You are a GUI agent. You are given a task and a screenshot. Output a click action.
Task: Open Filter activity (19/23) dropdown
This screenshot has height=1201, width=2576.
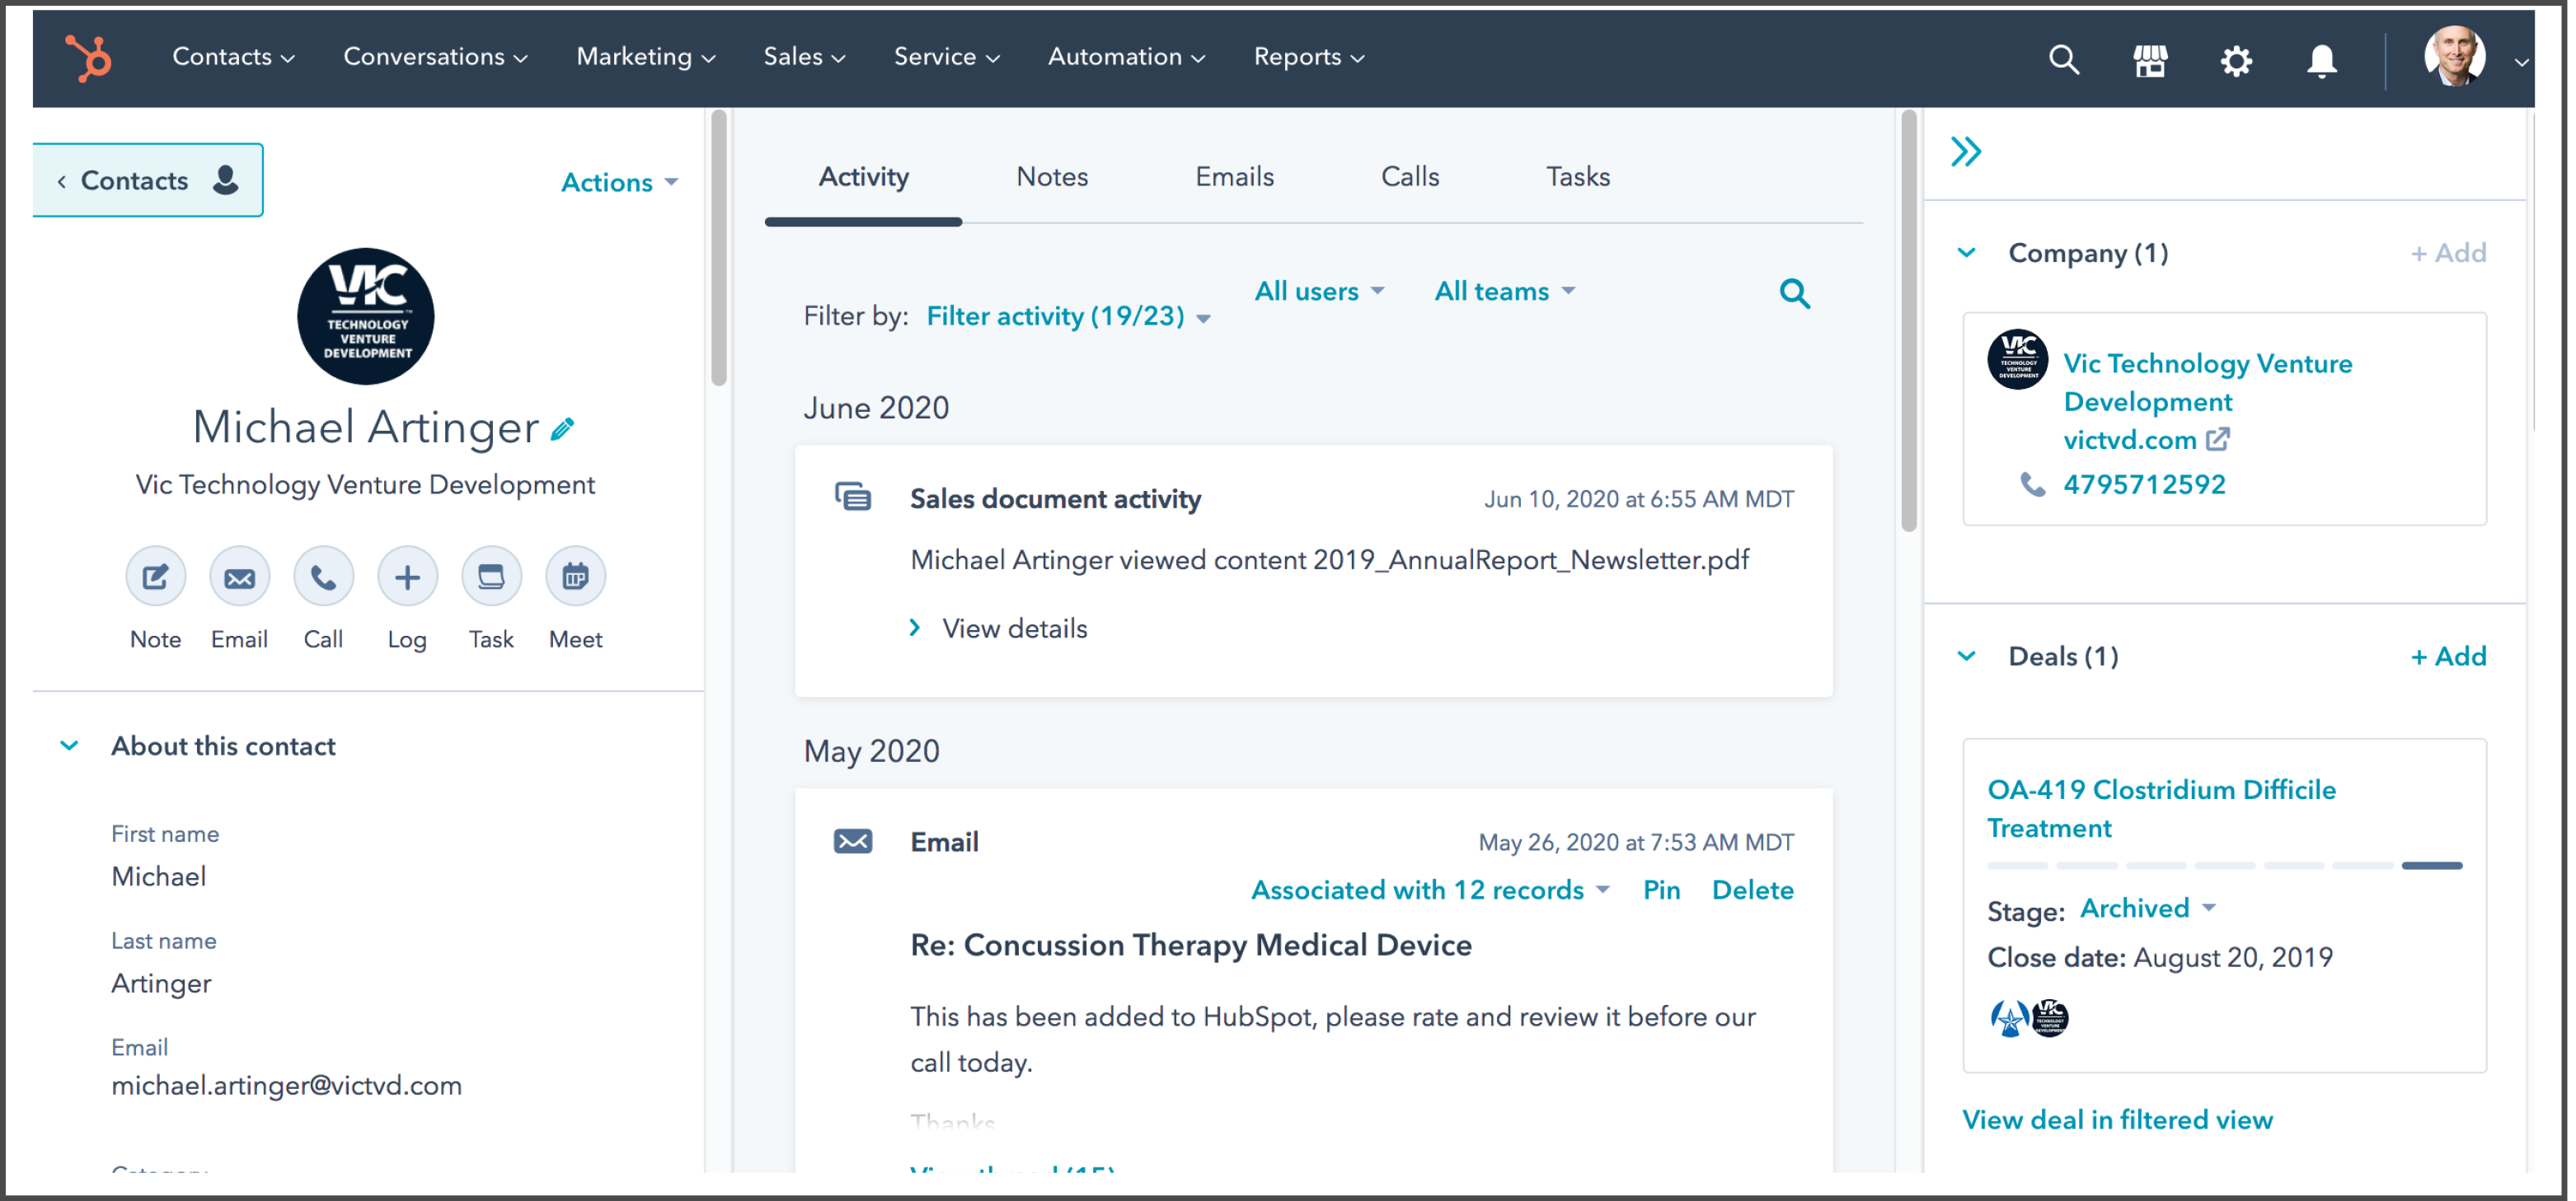pyautogui.click(x=1068, y=317)
